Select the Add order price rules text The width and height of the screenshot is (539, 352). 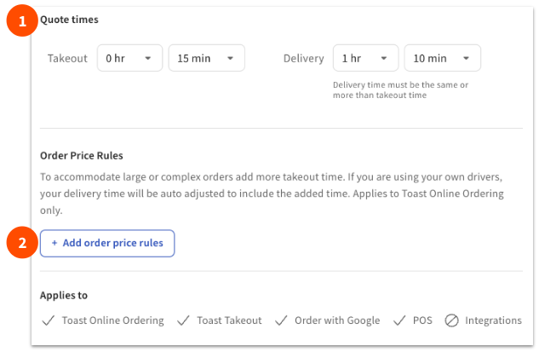113,243
